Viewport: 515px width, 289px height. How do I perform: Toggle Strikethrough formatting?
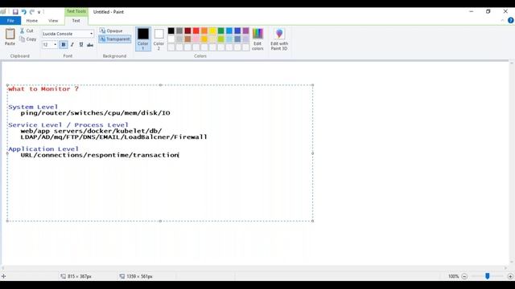pos(90,45)
